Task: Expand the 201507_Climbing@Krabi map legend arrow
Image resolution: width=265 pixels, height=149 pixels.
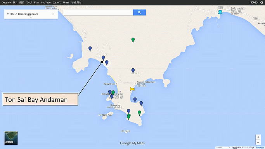Action: tap(31, 17)
